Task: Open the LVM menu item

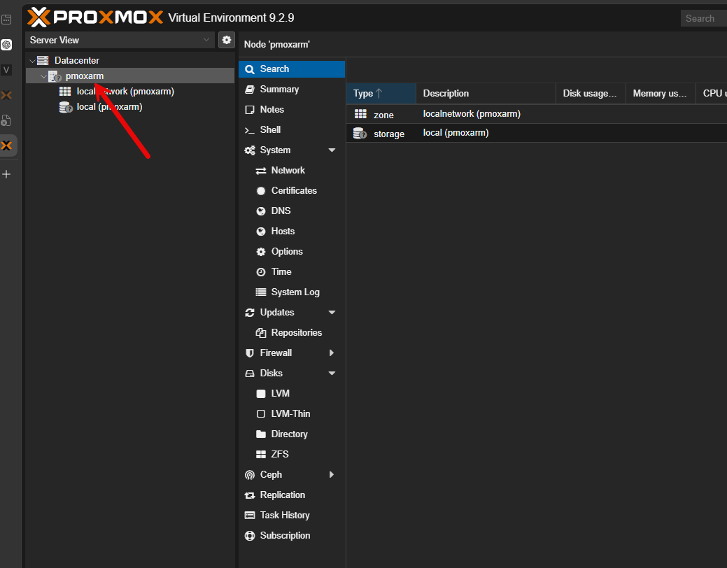Action: (292, 394)
